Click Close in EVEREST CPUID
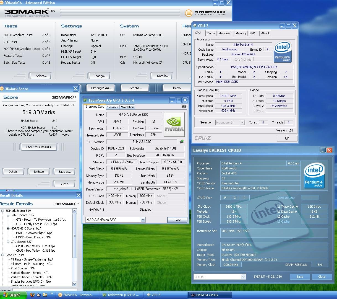The image size is (337, 299). click(x=322, y=277)
